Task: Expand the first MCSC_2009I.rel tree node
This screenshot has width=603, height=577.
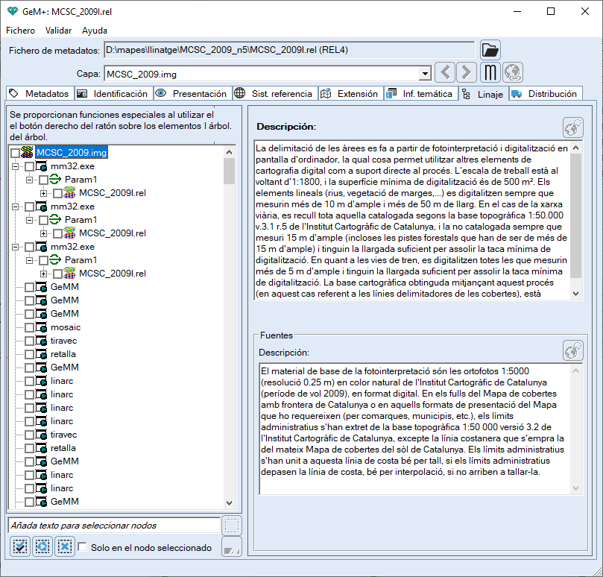Action: 43,193
